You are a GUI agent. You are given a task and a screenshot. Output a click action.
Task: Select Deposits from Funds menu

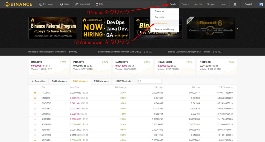coord(164,17)
